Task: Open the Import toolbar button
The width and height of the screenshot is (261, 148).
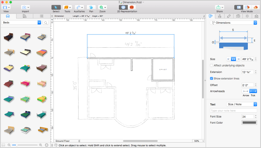Action: (25, 7)
